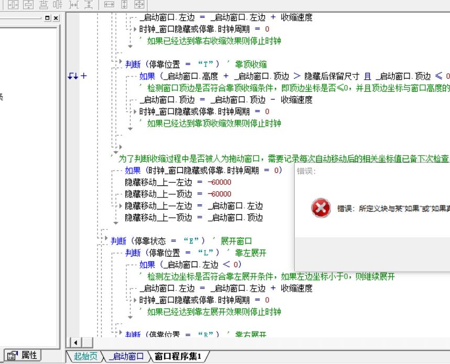Maximize the left docked panel
Screen dimensions: 450x364
click(x=48, y=18)
